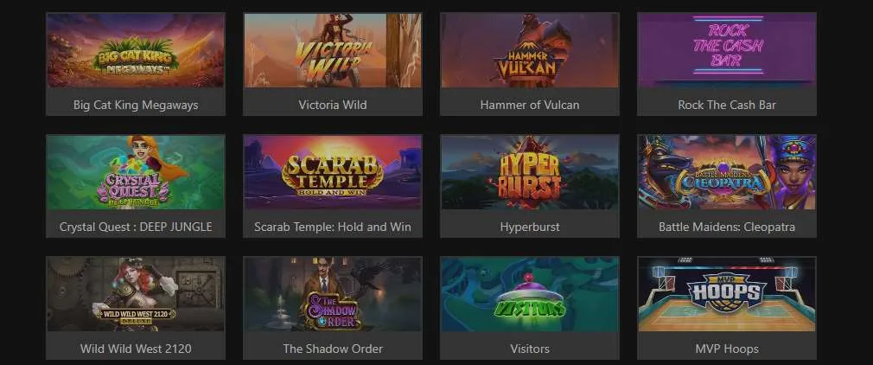The height and width of the screenshot is (365, 873).
Task: Choose the Hyperburst game thumbnail
Action: [530, 172]
